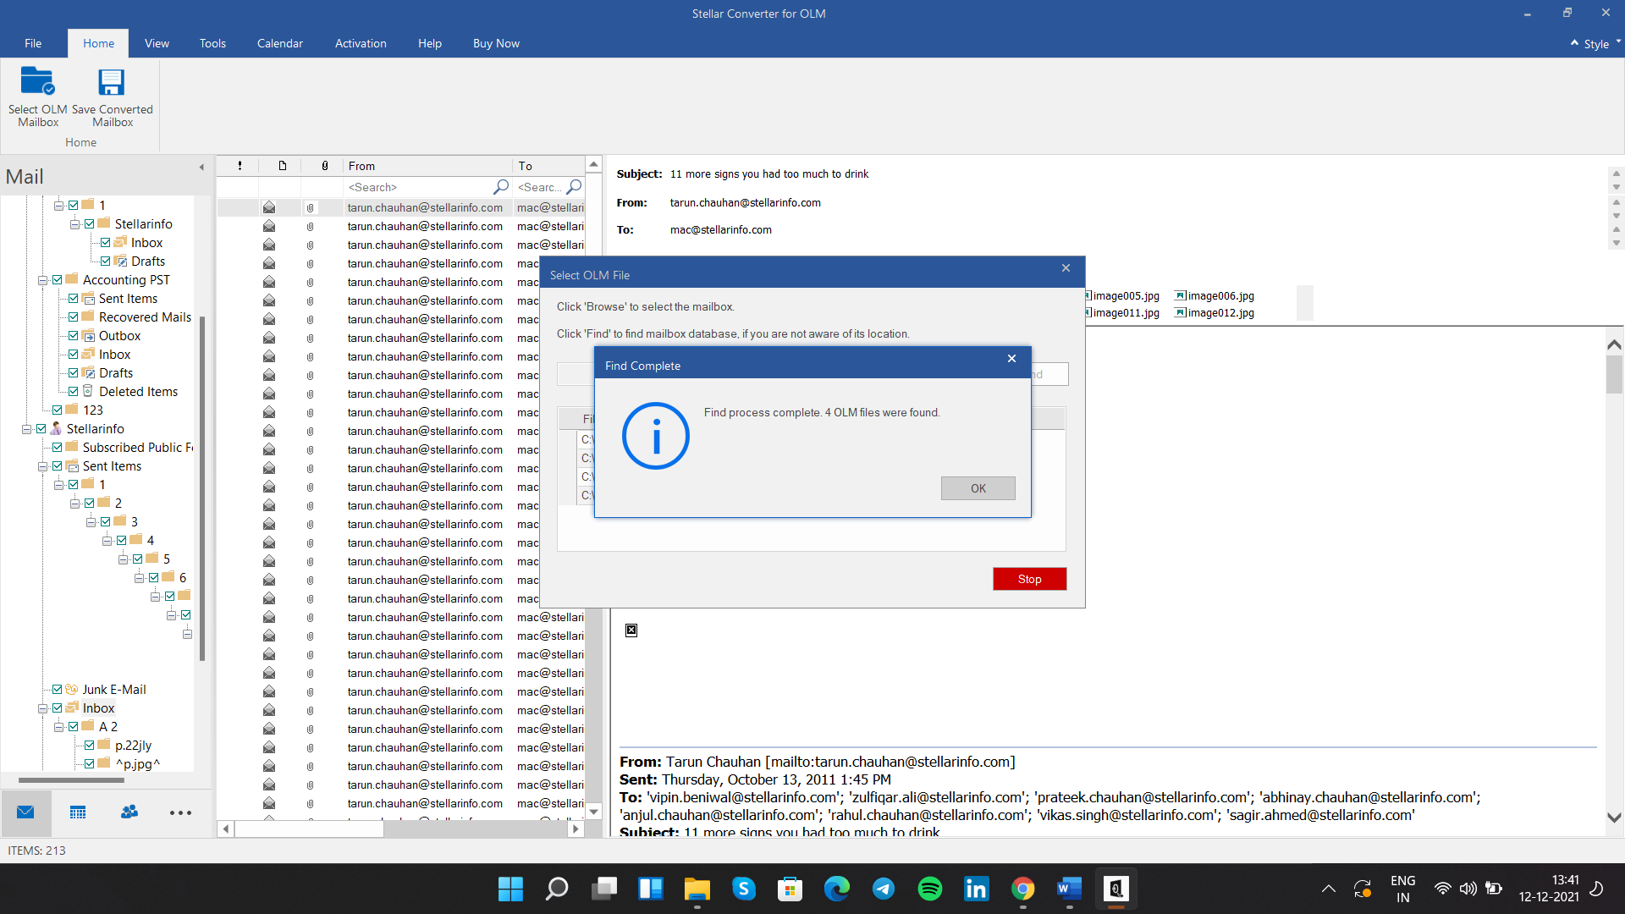Open the File menu
This screenshot has height=914, width=1625.
33,43
